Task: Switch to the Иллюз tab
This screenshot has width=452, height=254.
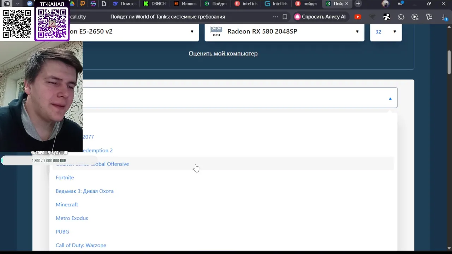Action: click(x=186, y=4)
